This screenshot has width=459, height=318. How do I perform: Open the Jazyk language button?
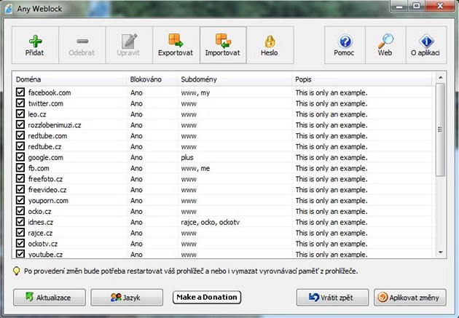[x=127, y=298]
